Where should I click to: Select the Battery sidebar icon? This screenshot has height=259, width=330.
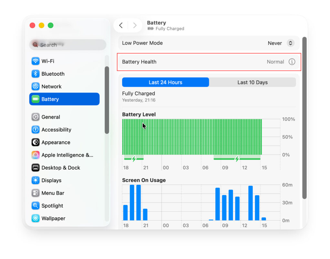[x=36, y=99]
